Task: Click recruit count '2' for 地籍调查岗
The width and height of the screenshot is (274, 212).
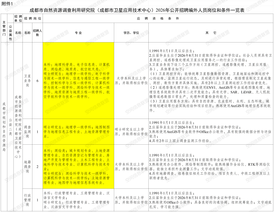Action: coord(37,167)
